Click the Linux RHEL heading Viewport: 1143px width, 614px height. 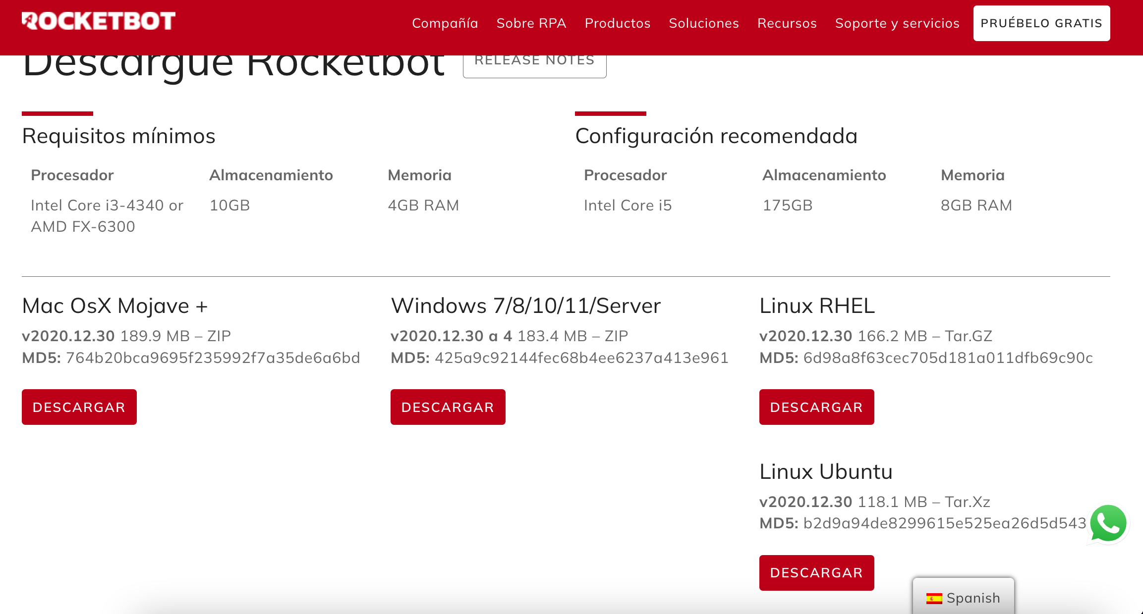coord(817,306)
